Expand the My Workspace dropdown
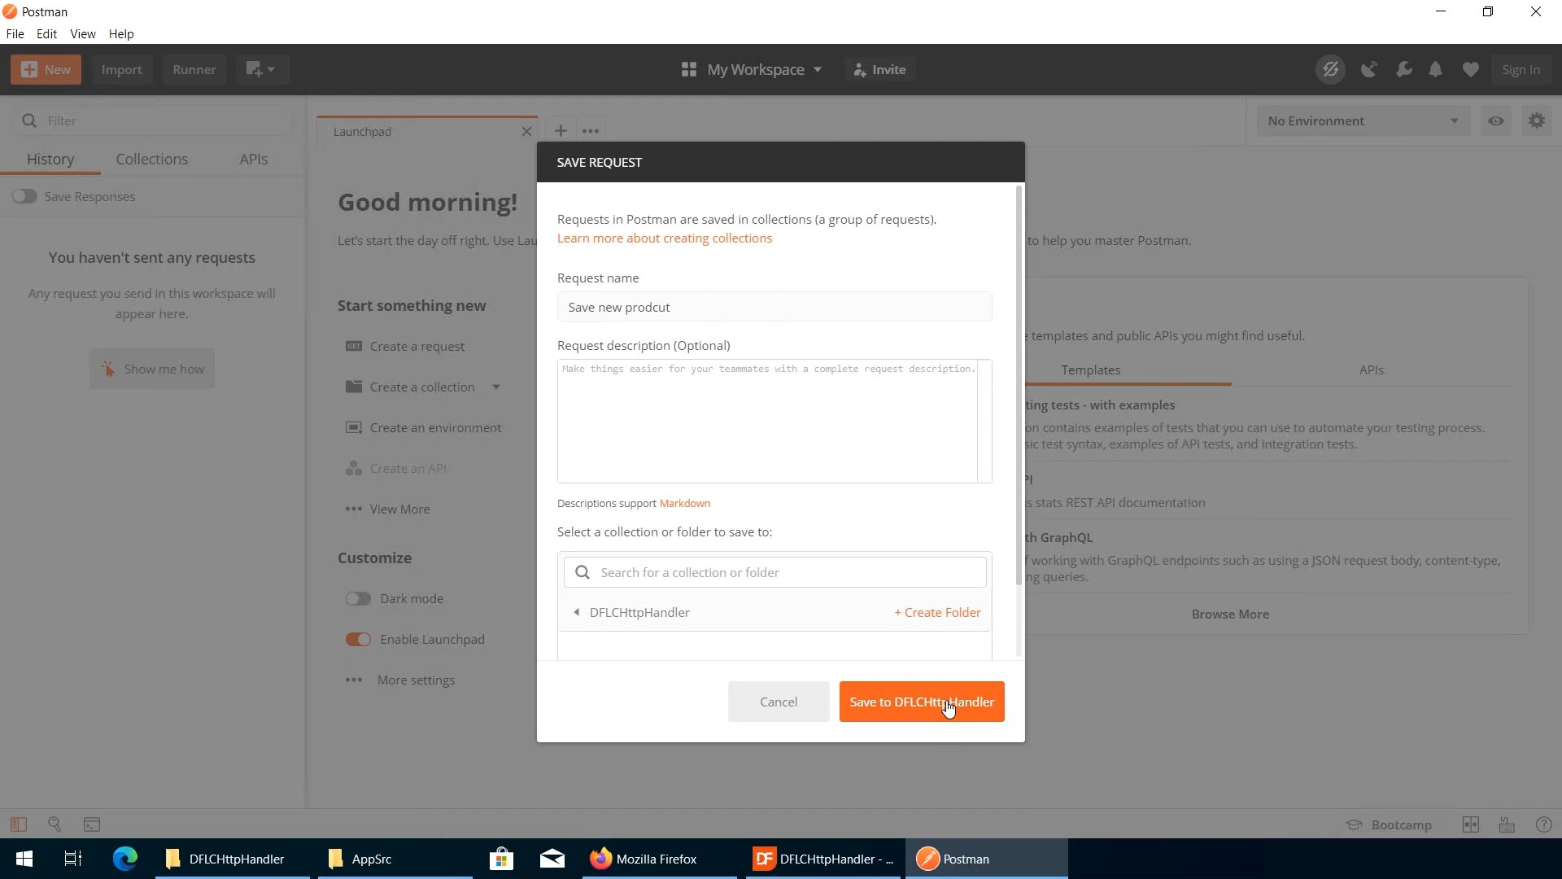The image size is (1562, 879). point(753,70)
